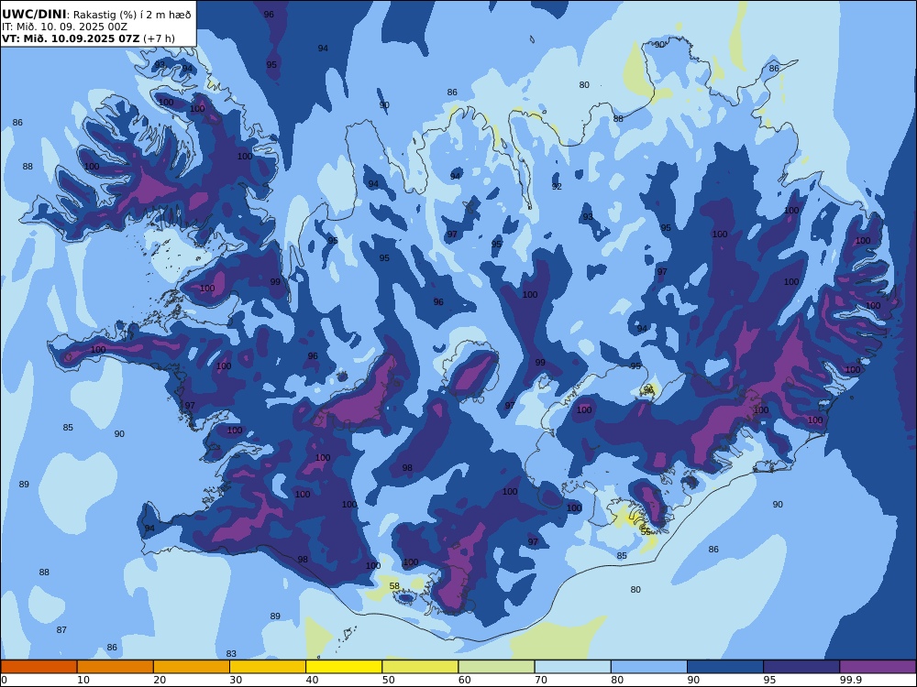This screenshot has height=687, width=917.
Task: Click the '83' humidity value on the map
Action: click(x=231, y=654)
